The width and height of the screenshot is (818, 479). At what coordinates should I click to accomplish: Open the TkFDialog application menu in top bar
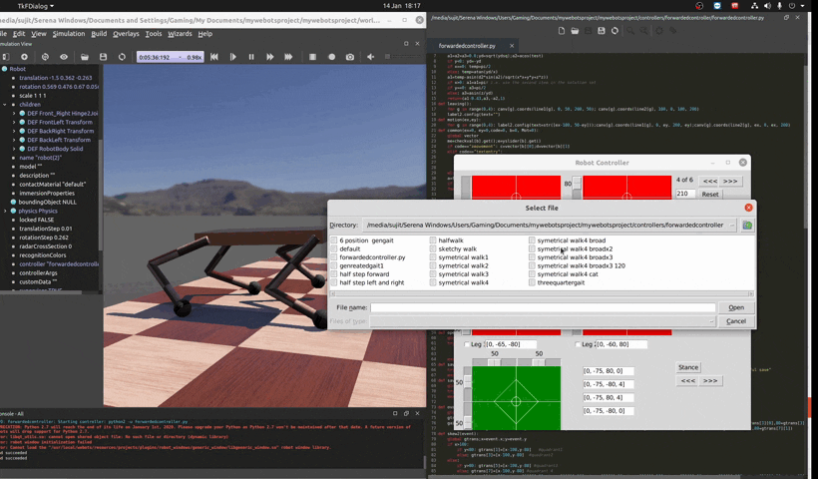point(36,6)
